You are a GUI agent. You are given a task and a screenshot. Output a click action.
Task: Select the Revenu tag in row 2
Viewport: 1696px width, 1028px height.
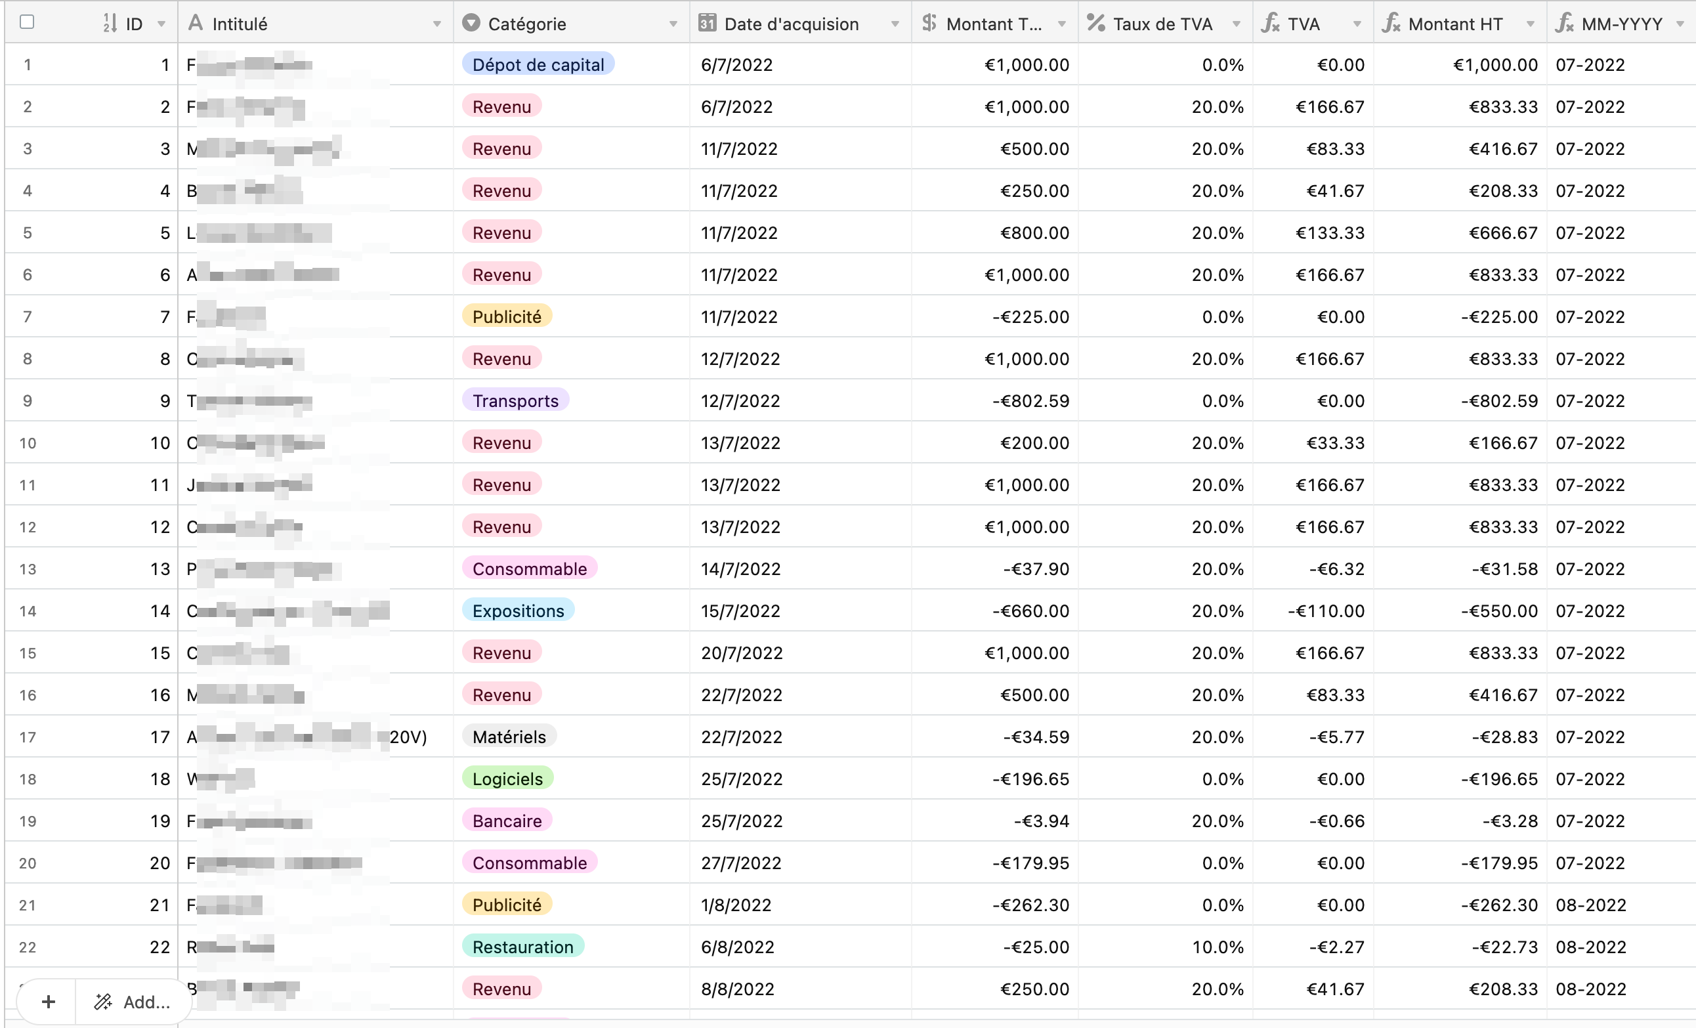point(501,106)
